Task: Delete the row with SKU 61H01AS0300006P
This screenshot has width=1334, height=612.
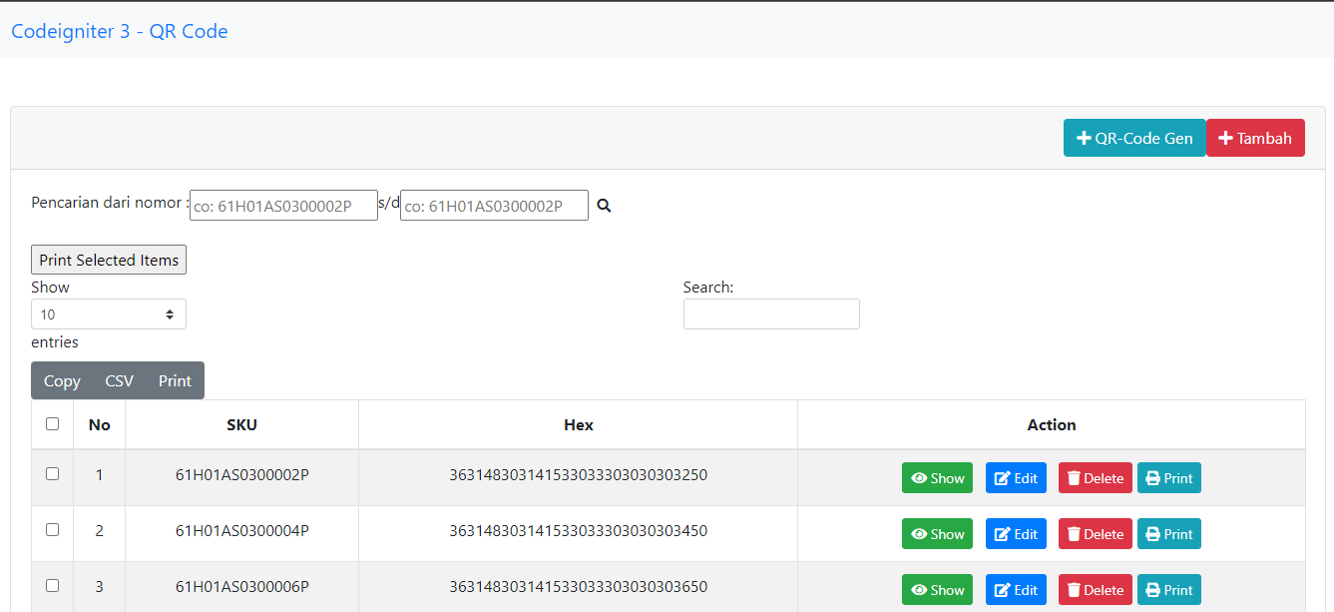Action: [1095, 590]
